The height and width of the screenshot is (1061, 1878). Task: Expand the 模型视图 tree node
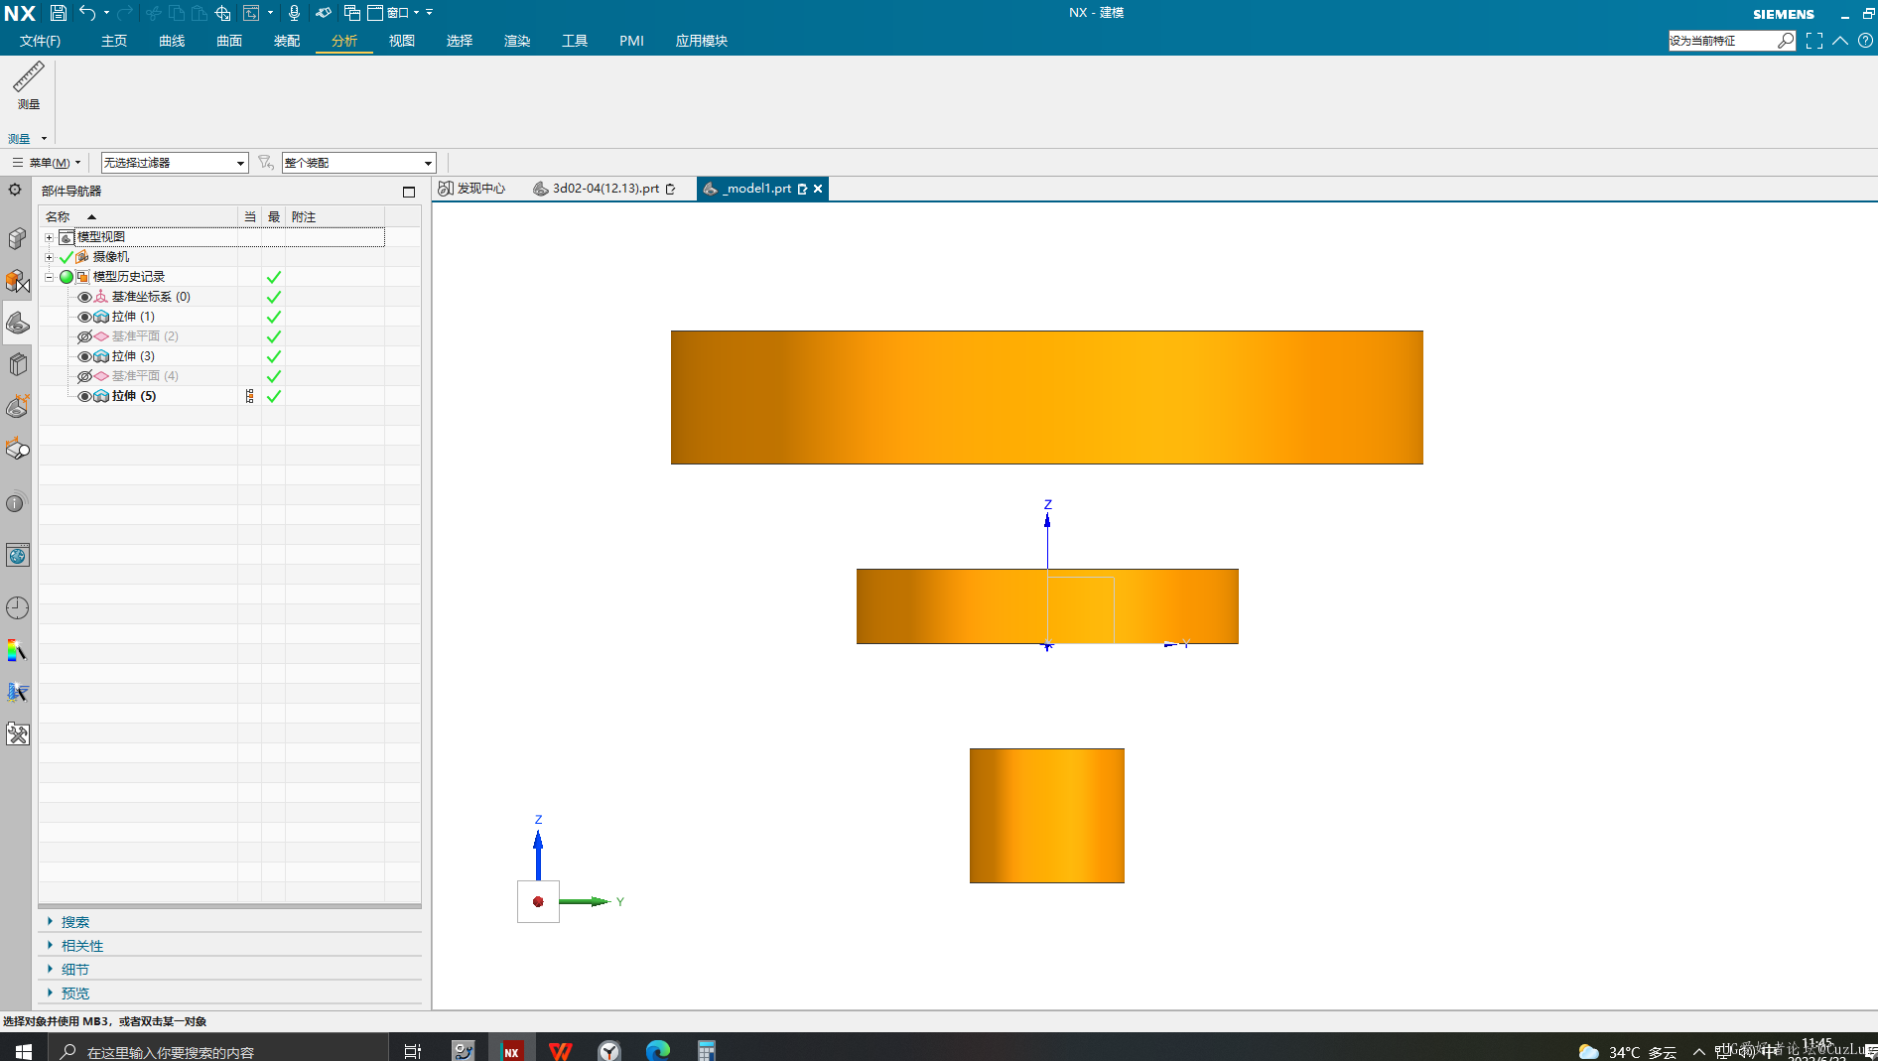point(49,237)
